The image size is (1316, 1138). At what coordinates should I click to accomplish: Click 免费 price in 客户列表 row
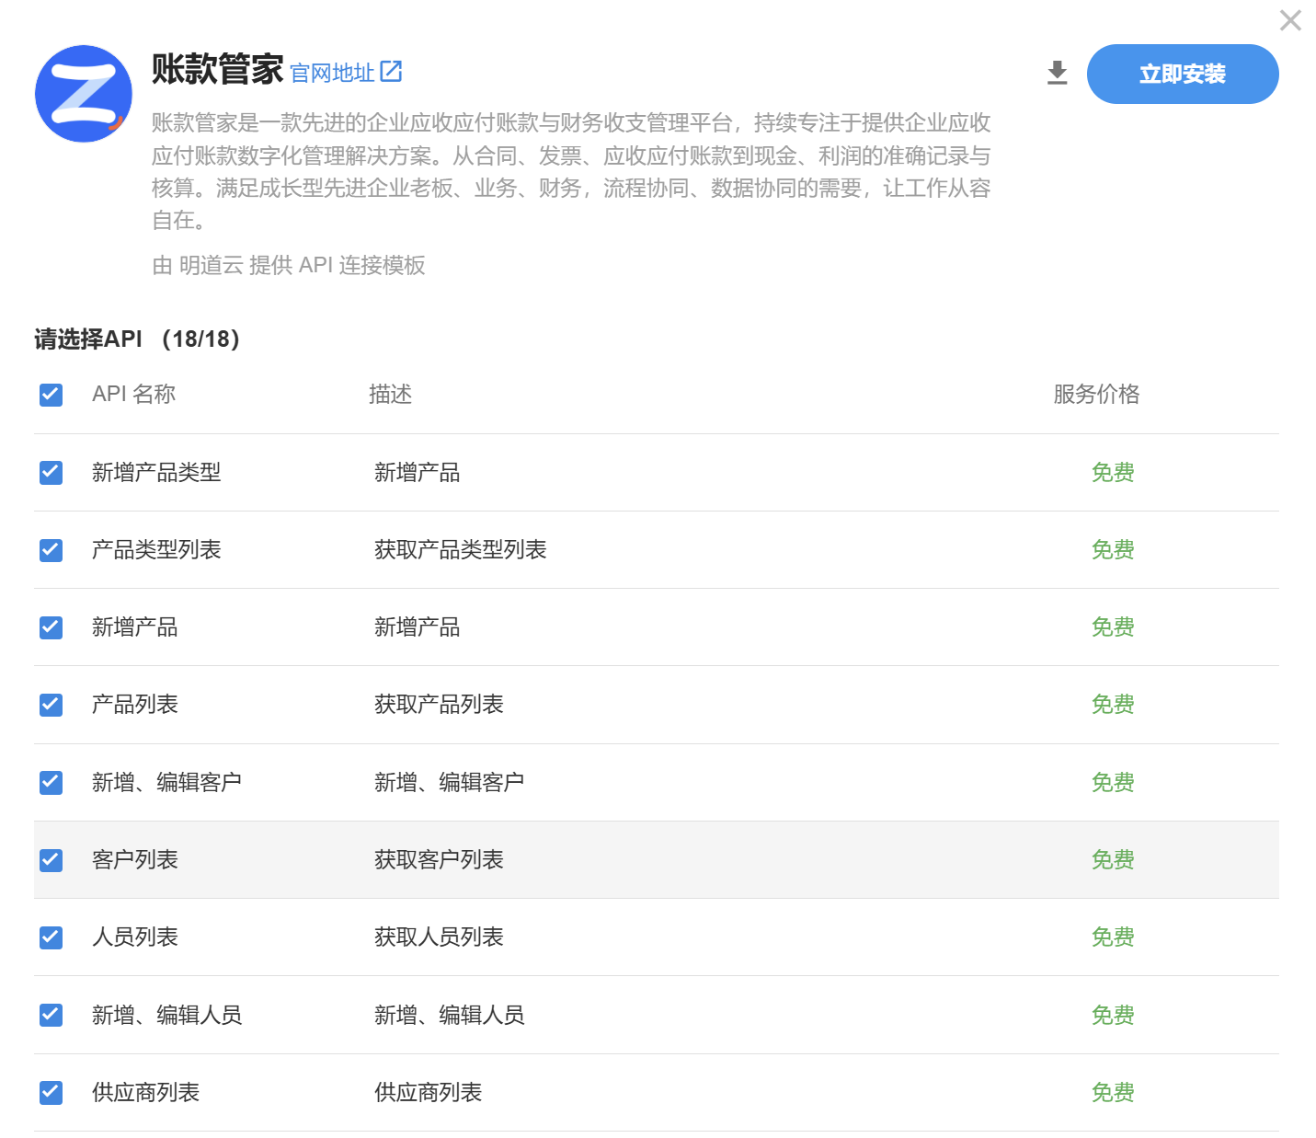pyautogui.click(x=1113, y=859)
